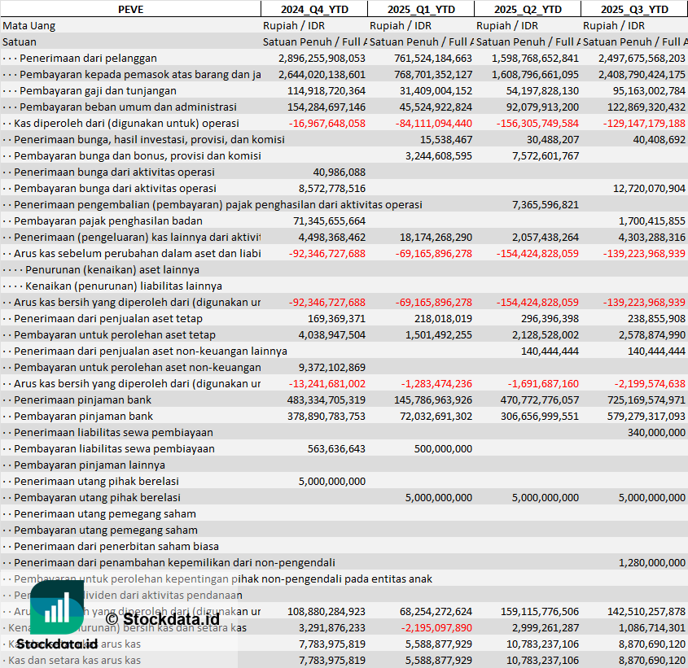Select Pembayaran pinjaman lainnya label

pyautogui.click(x=90, y=465)
